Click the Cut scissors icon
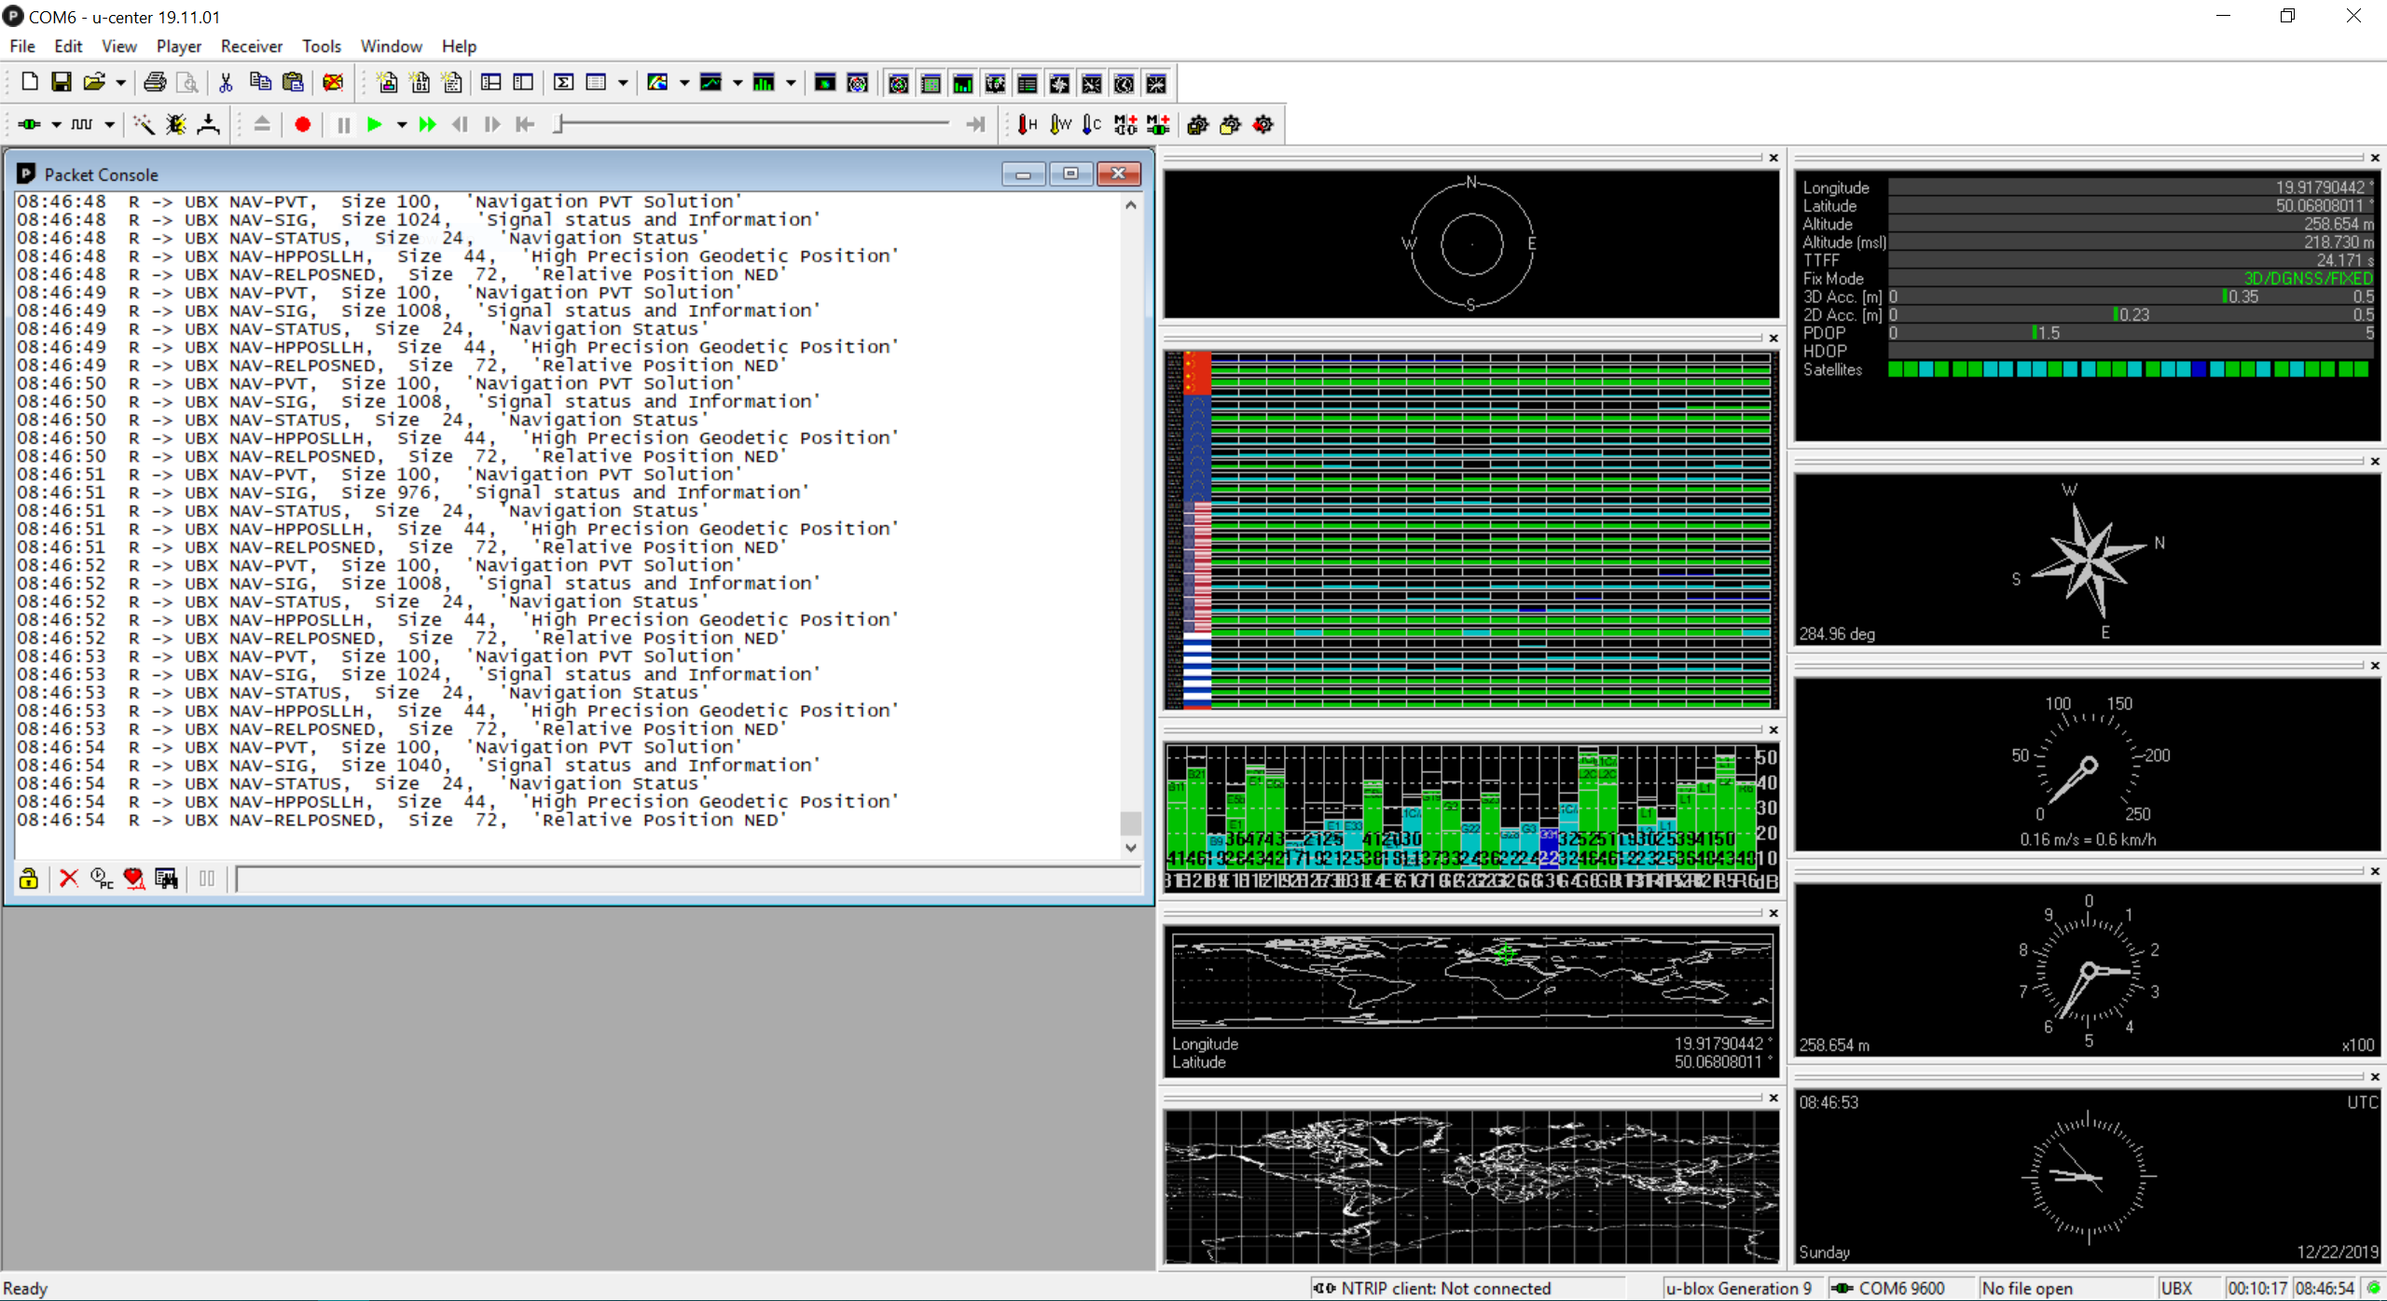2387x1301 pixels. pyautogui.click(x=226, y=83)
